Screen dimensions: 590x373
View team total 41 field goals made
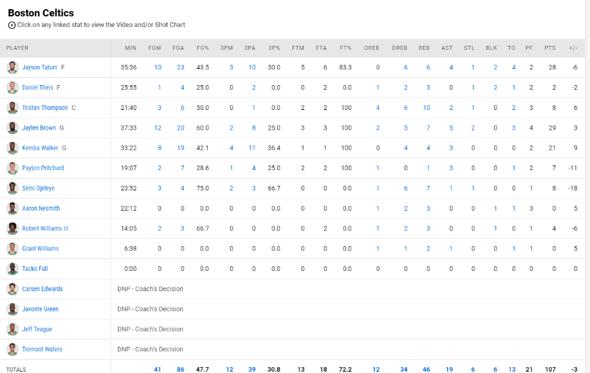pyautogui.click(x=157, y=370)
